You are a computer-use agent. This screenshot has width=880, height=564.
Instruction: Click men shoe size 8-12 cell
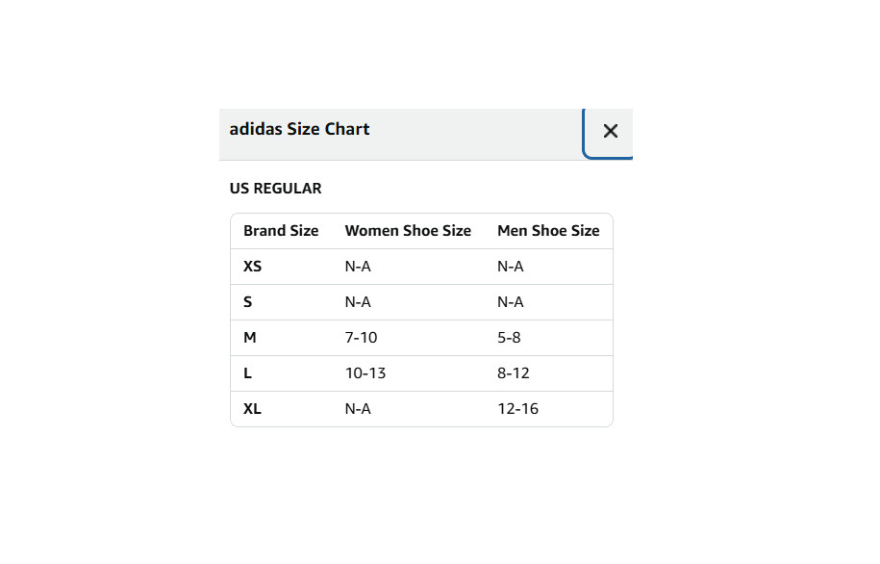click(x=514, y=373)
